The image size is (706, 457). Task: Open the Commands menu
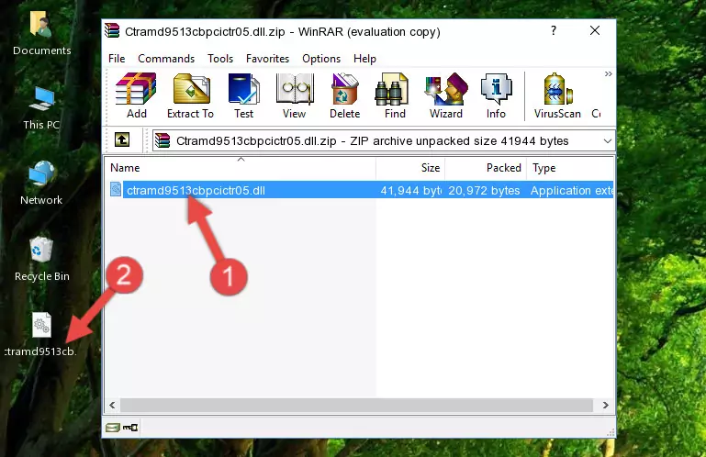click(166, 59)
